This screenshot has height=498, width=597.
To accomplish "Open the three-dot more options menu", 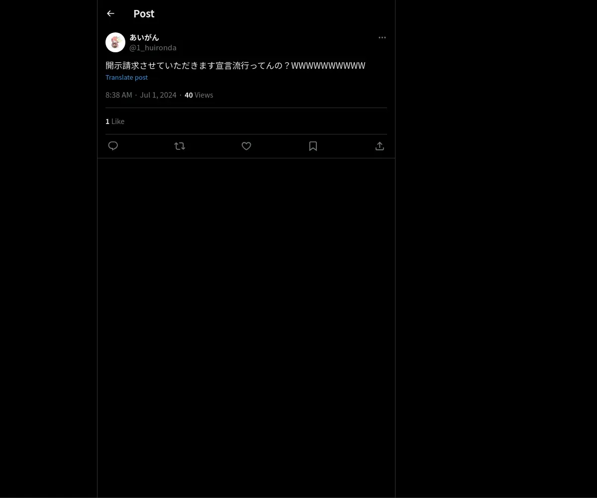I will (382, 37).
